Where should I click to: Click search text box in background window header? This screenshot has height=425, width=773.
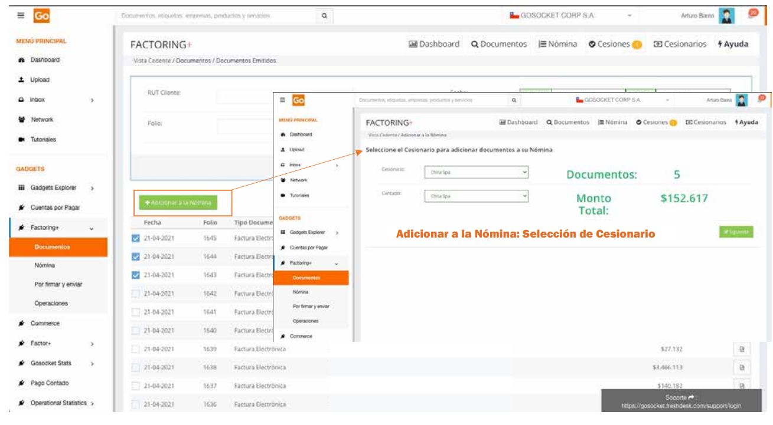tap(217, 16)
